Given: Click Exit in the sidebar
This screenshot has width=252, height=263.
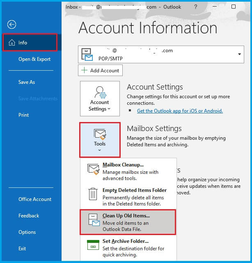Looking at the screenshot, I should coord(22,248).
